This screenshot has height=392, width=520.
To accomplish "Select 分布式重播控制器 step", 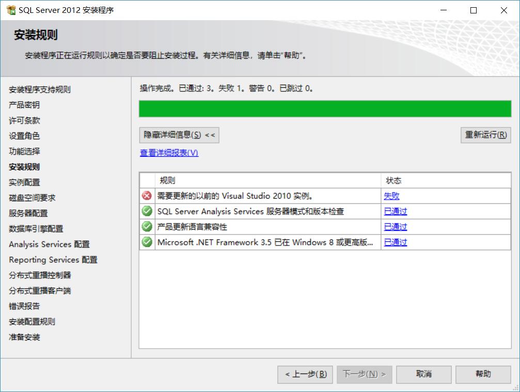I will pos(40,275).
